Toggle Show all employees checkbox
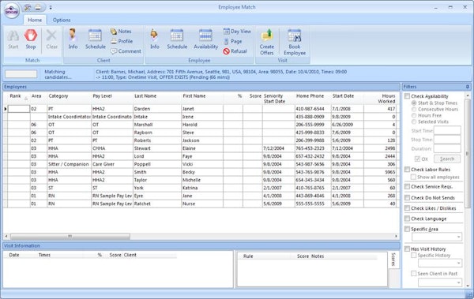Screen dimensions: 474x299 click(x=413, y=177)
